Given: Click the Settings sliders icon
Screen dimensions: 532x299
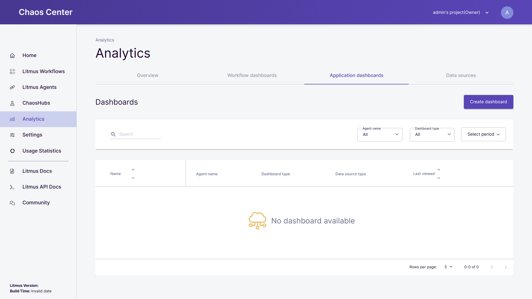Looking at the screenshot, I should (x=12, y=135).
